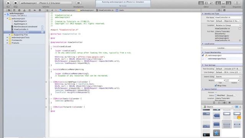Go forward in editor history arrow

pyautogui.click(x=56, y=10)
